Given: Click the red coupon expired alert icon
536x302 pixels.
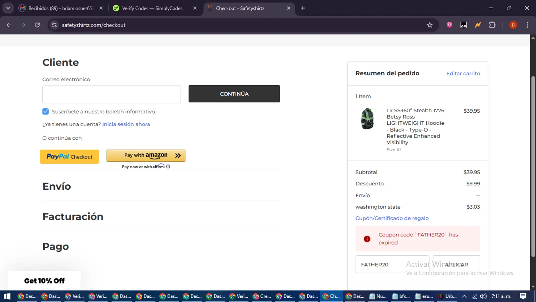Looking at the screenshot, I should 367,239.
